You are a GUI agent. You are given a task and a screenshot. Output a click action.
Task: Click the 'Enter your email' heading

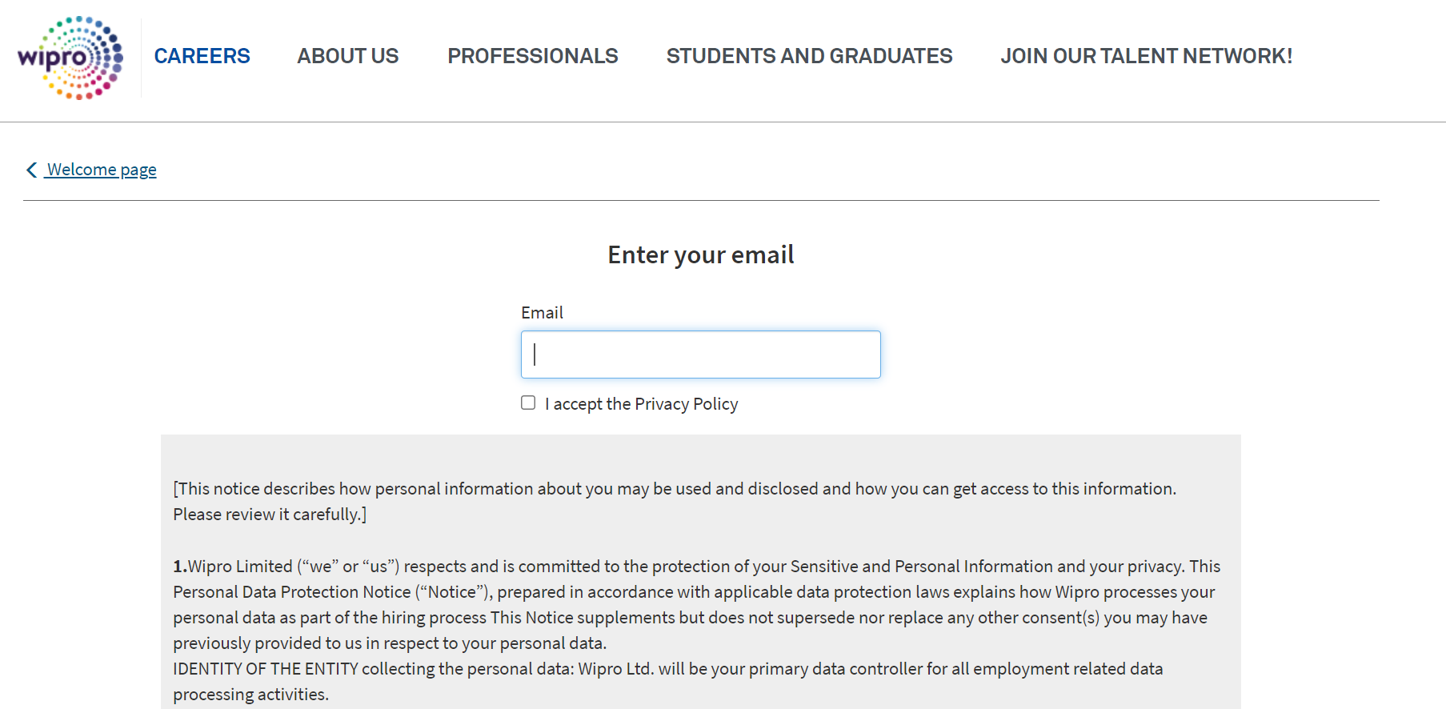pyautogui.click(x=701, y=254)
